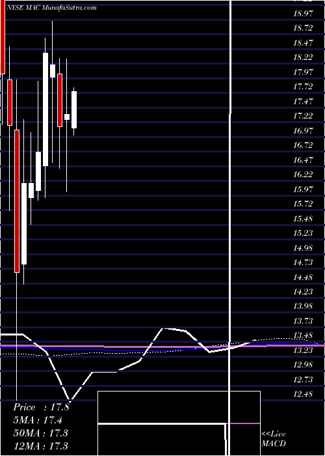325x456 pixels.
Task: Click the 18.97 price axis label
Action: 303,14
